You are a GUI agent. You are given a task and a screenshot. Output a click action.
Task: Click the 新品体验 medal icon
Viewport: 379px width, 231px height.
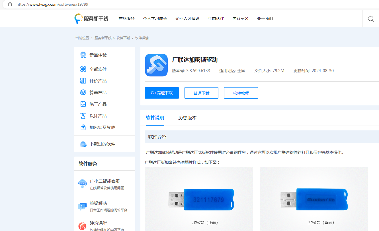click(83, 55)
